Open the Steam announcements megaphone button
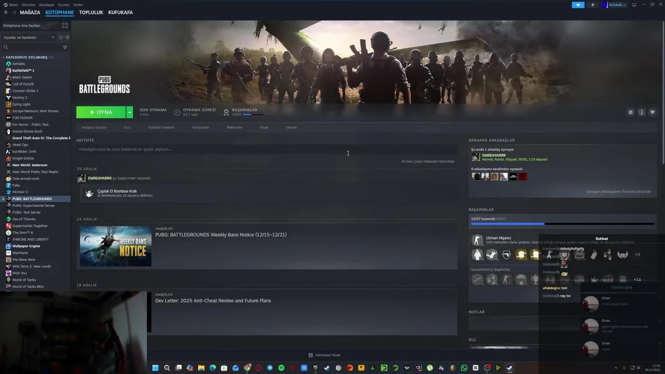The image size is (665, 374). pyautogui.click(x=578, y=5)
